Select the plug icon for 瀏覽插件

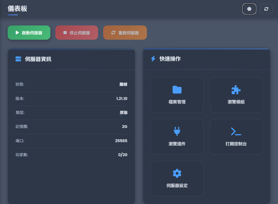tap(177, 132)
